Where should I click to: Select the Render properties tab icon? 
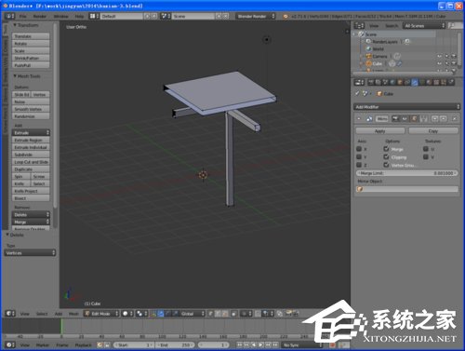pos(370,82)
